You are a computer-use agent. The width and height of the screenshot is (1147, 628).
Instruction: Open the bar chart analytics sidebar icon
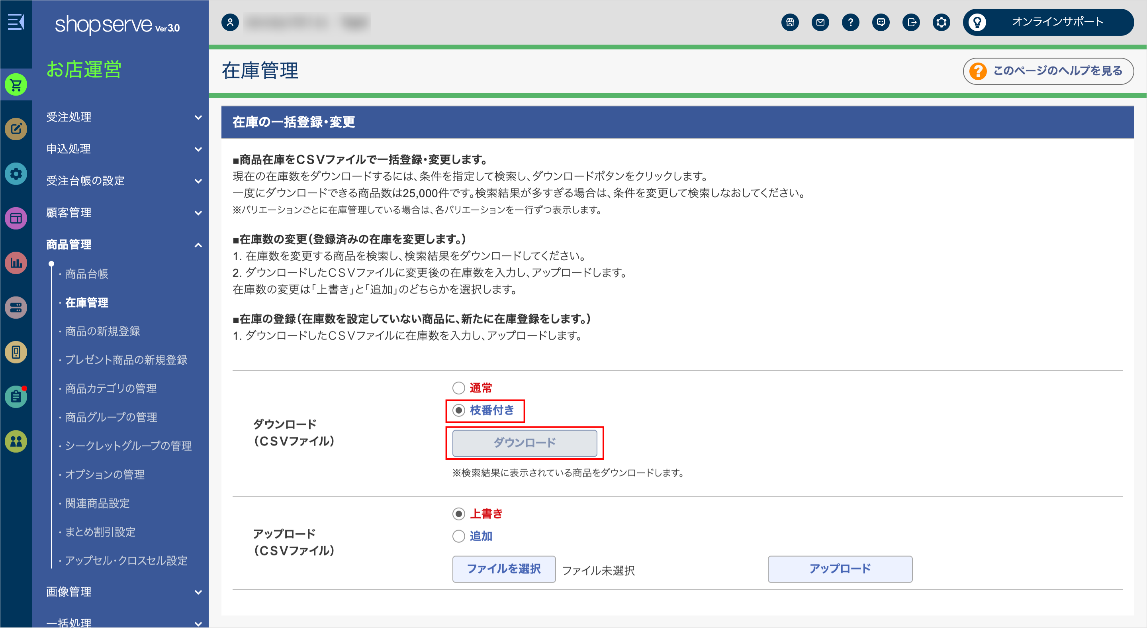coord(16,263)
